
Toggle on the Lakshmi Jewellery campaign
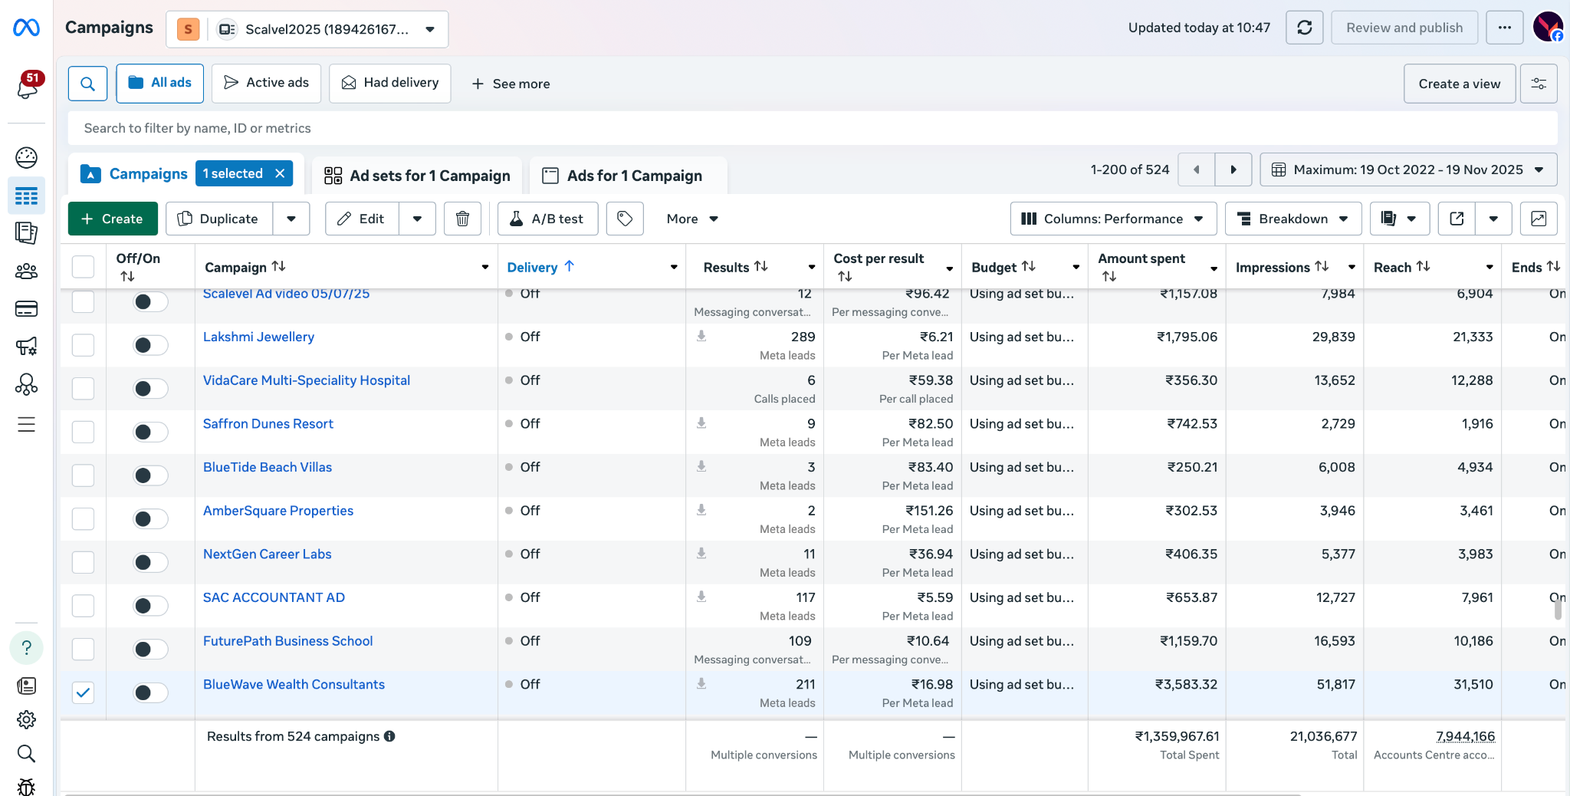pos(149,345)
